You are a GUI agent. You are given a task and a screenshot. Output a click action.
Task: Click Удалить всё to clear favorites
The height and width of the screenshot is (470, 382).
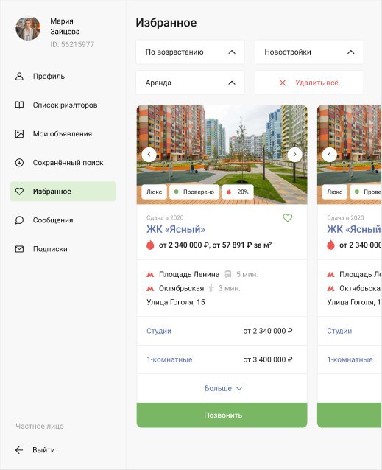click(x=309, y=83)
